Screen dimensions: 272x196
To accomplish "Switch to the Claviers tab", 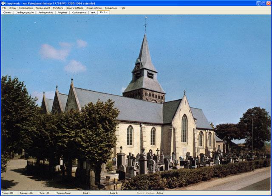I will pyautogui.click(x=8, y=12).
